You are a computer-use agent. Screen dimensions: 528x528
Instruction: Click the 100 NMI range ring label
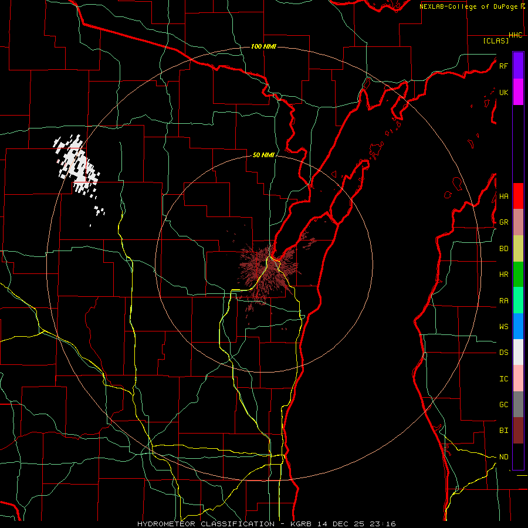(x=263, y=46)
